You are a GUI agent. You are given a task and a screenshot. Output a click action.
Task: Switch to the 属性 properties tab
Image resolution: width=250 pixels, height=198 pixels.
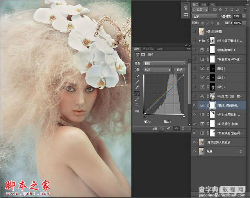pos(137,49)
